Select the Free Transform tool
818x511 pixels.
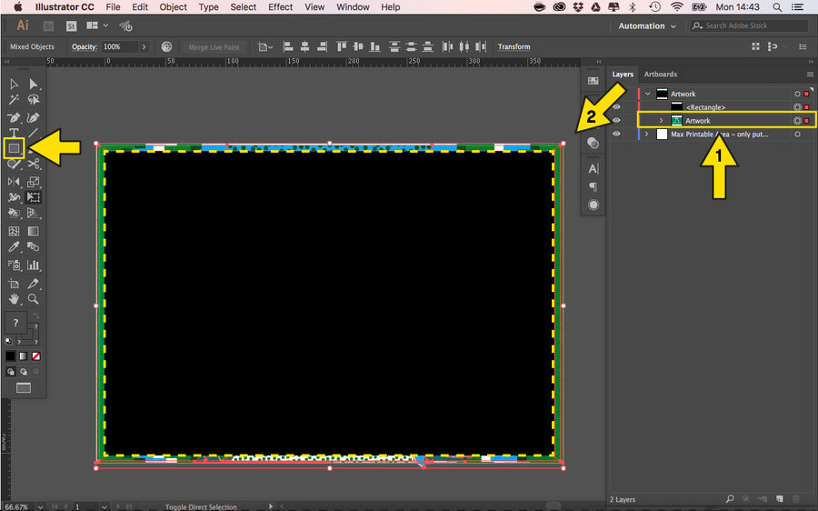tap(34, 197)
